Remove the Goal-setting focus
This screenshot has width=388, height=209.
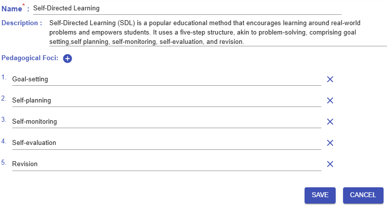point(330,79)
